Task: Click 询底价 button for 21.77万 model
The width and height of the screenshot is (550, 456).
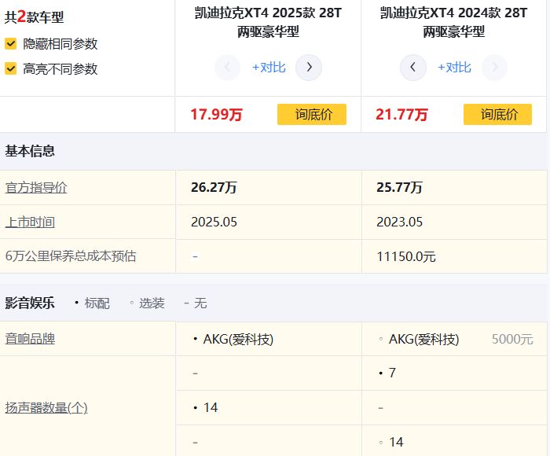Action: point(497,114)
